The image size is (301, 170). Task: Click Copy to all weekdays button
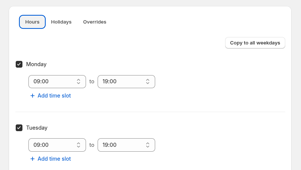(255, 43)
